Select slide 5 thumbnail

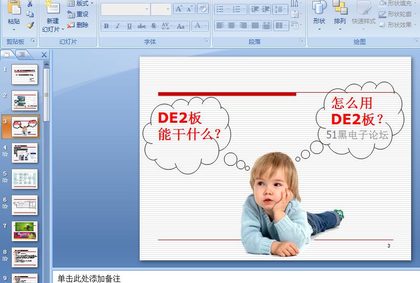point(25,179)
